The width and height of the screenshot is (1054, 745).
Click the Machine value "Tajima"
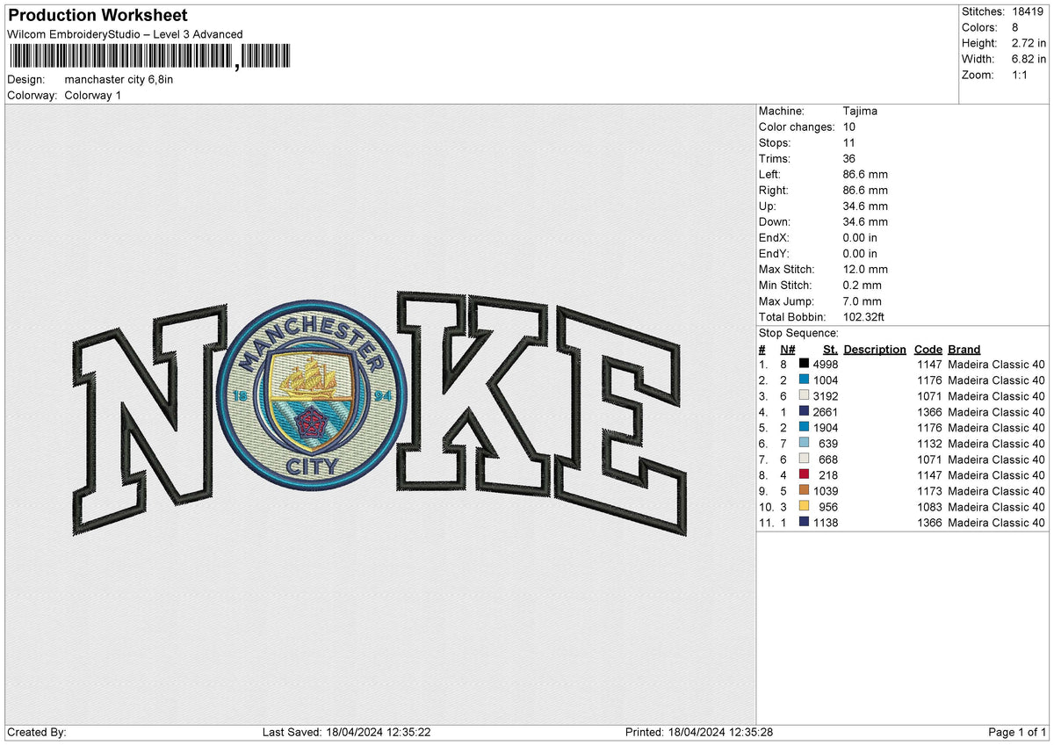click(860, 111)
